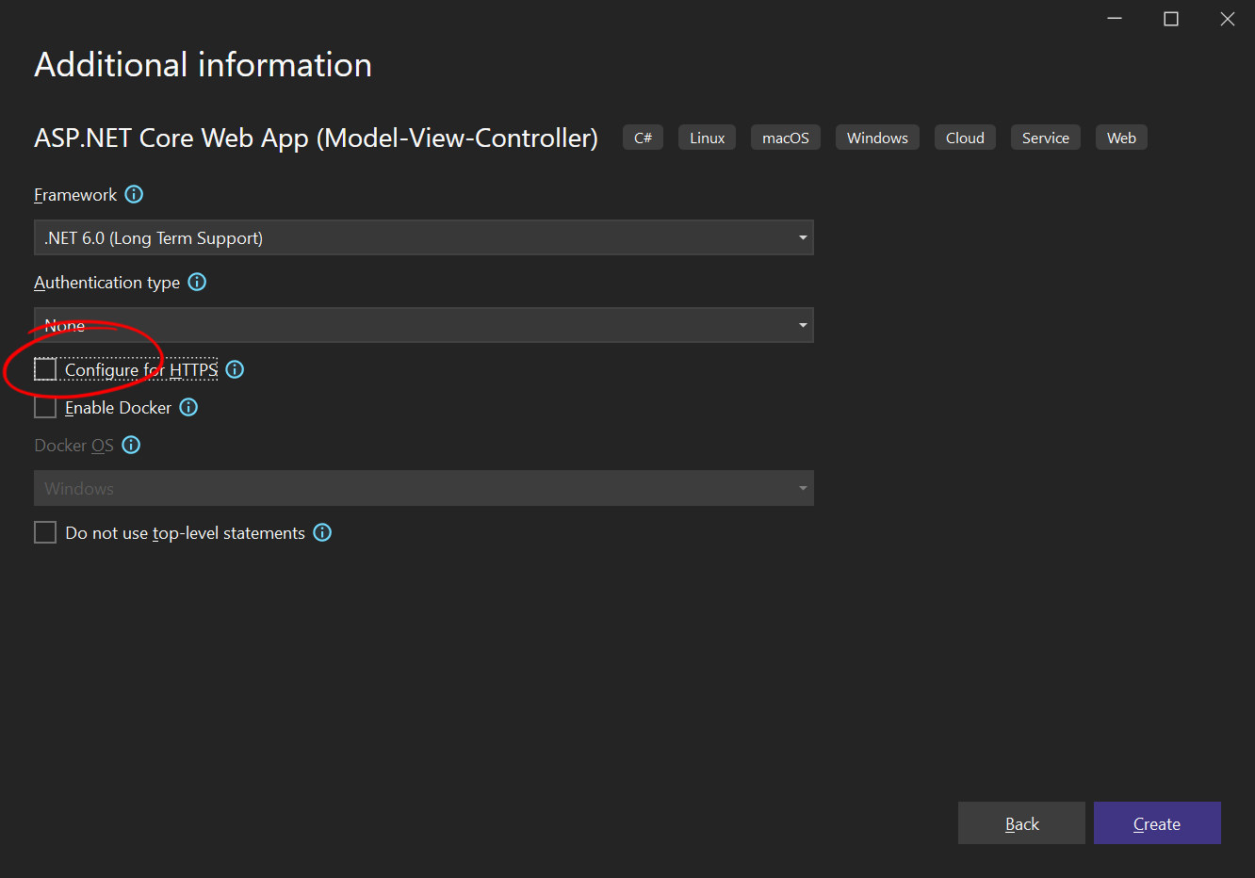Open the Configure for HTTPS info icon
This screenshot has height=878, width=1255.
click(235, 369)
